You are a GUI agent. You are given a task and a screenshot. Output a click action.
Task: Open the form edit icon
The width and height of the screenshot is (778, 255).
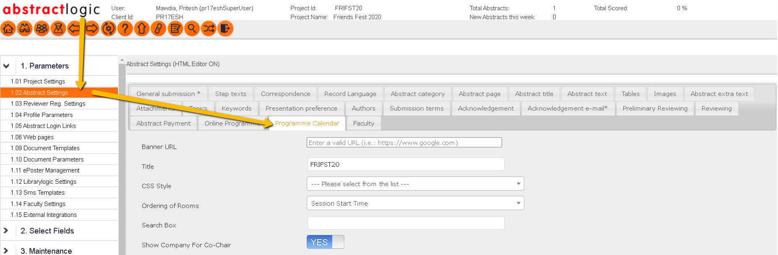[175, 28]
